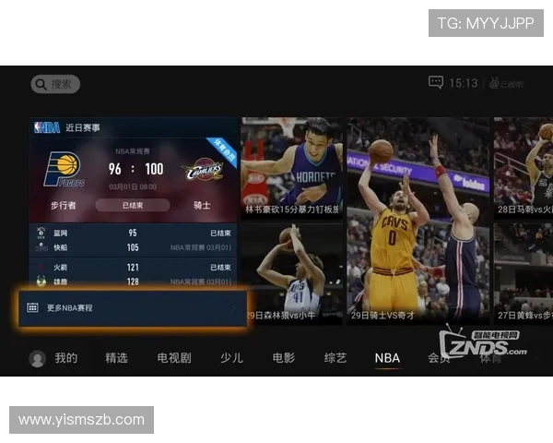The height and width of the screenshot is (443, 553).
Task: Click the 篮网 team logo icon
Action: click(41, 233)
